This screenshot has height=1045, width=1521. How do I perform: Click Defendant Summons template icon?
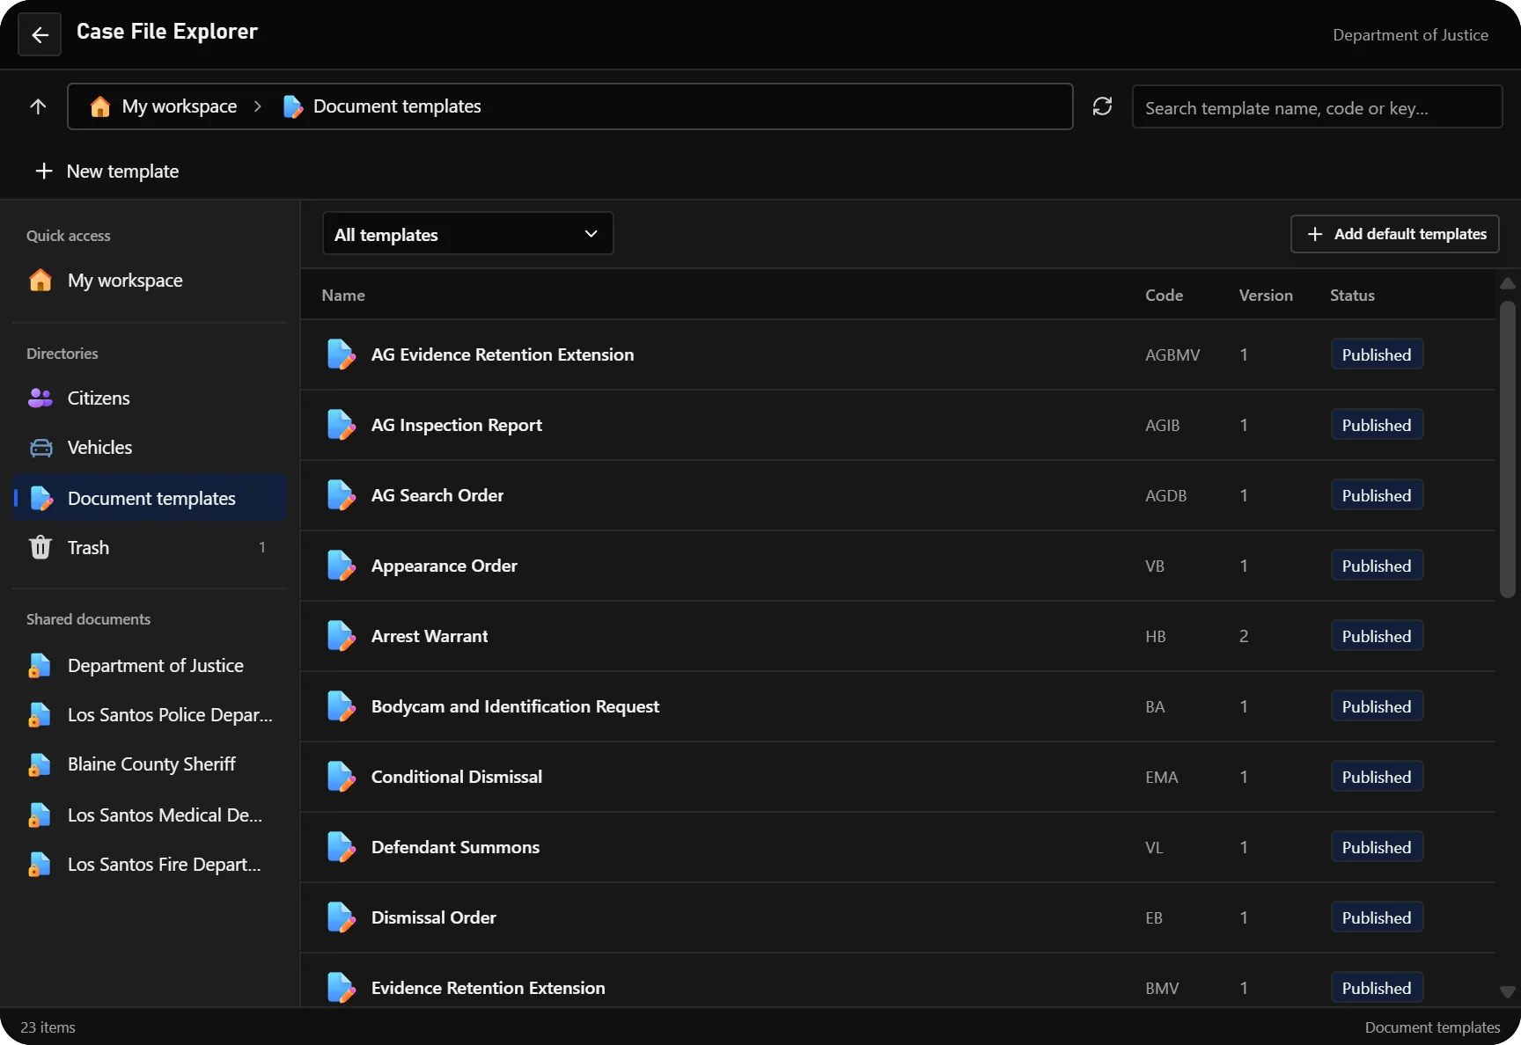point(341,847)
